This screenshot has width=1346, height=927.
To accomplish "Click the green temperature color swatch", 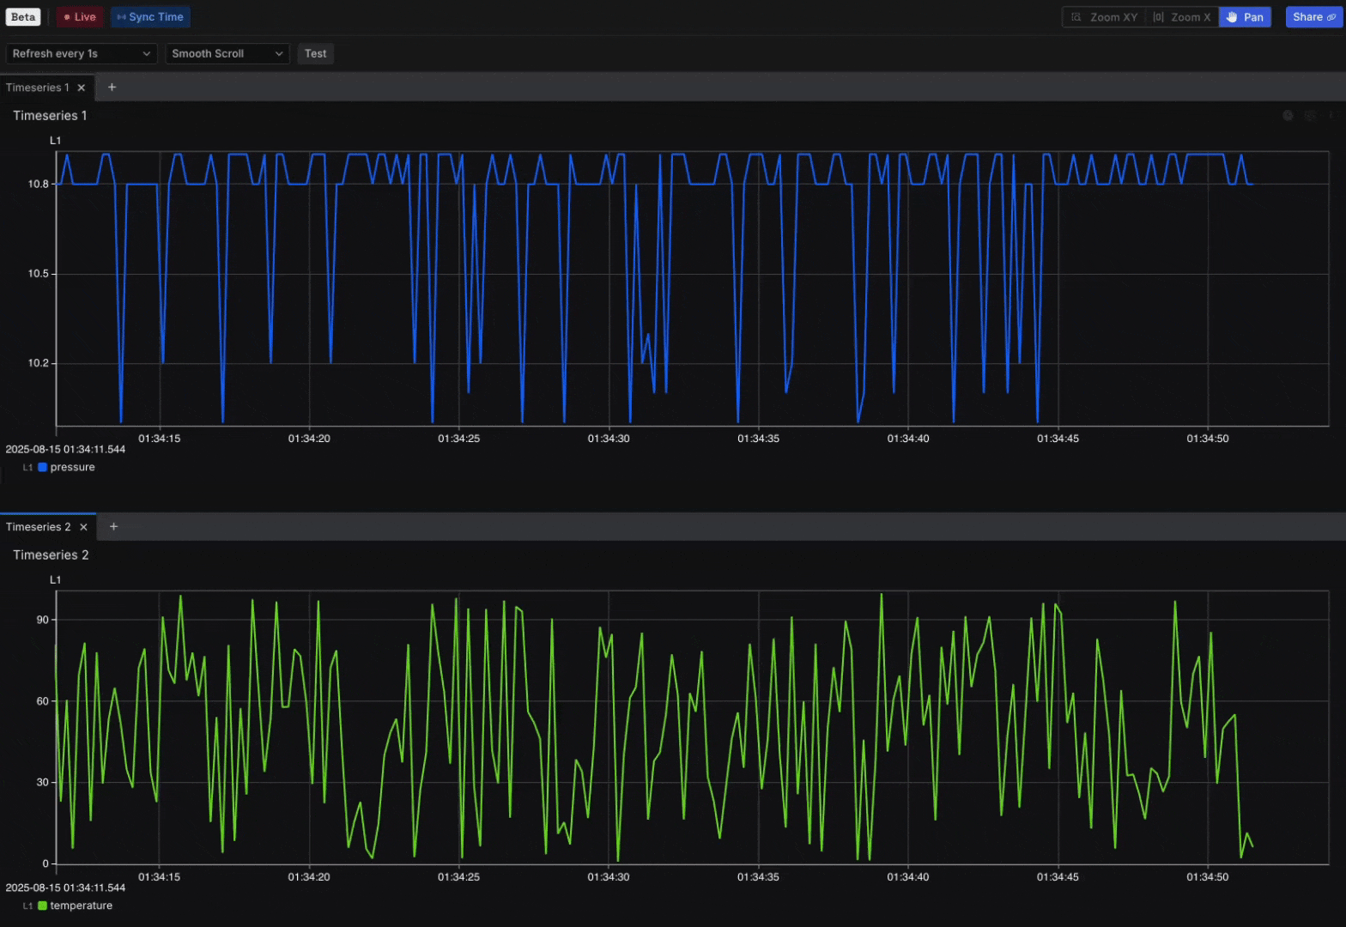I will click(42, 906).
